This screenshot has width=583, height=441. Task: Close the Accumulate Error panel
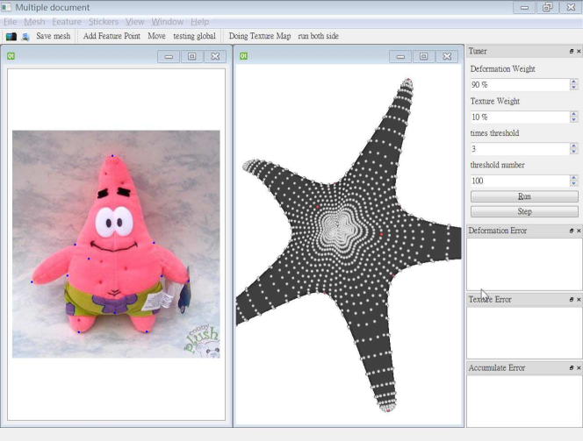point(579,368)
